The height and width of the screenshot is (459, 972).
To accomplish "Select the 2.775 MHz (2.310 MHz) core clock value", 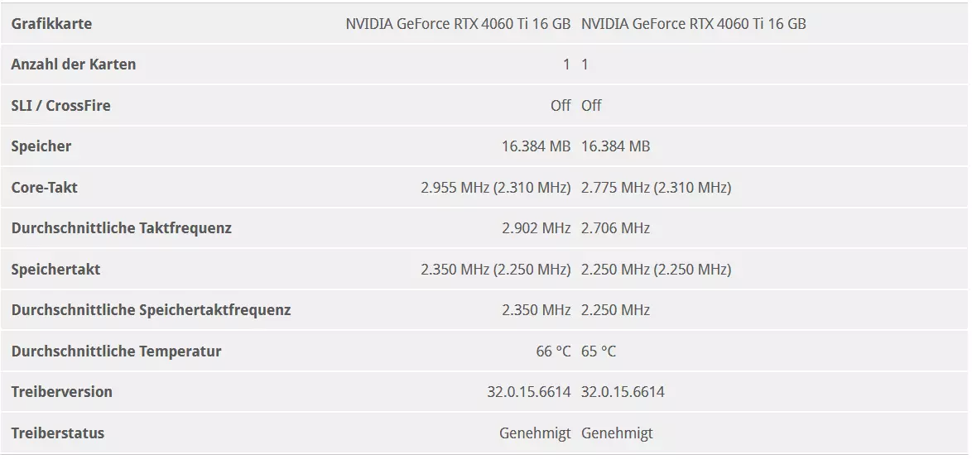I will [657, 187].
